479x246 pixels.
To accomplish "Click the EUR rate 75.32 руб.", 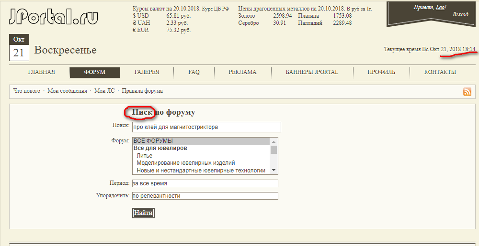I will pos(178,30).
